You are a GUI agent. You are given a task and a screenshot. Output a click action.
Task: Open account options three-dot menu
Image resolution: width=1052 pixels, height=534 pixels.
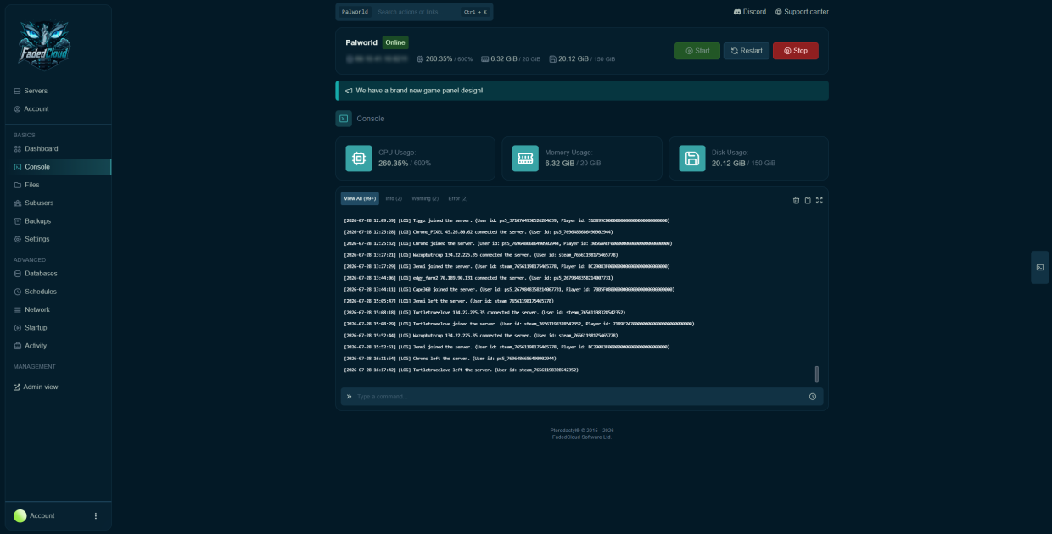[95, 515]
